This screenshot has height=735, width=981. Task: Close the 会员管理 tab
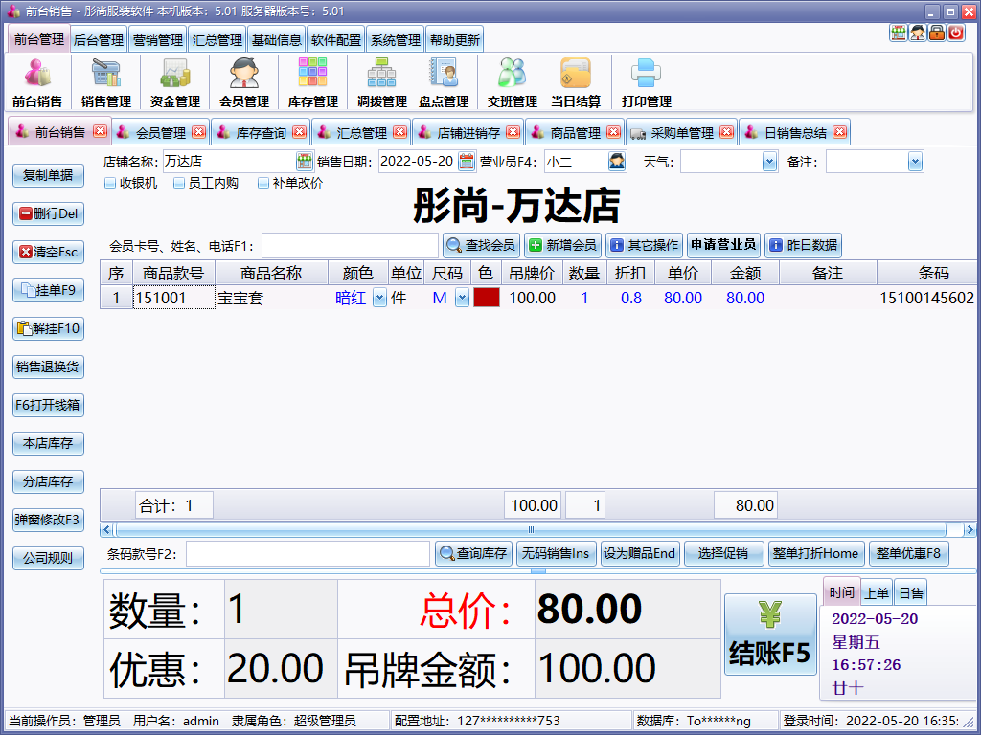(x=199, y=132)
